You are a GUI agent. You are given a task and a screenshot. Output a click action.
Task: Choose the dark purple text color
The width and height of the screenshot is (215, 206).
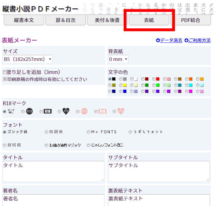[143, 91]
